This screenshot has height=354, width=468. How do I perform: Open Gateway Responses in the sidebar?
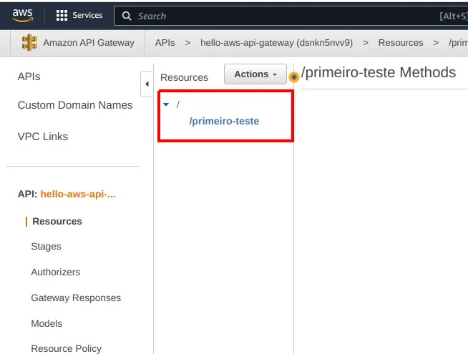pos(76,298)
